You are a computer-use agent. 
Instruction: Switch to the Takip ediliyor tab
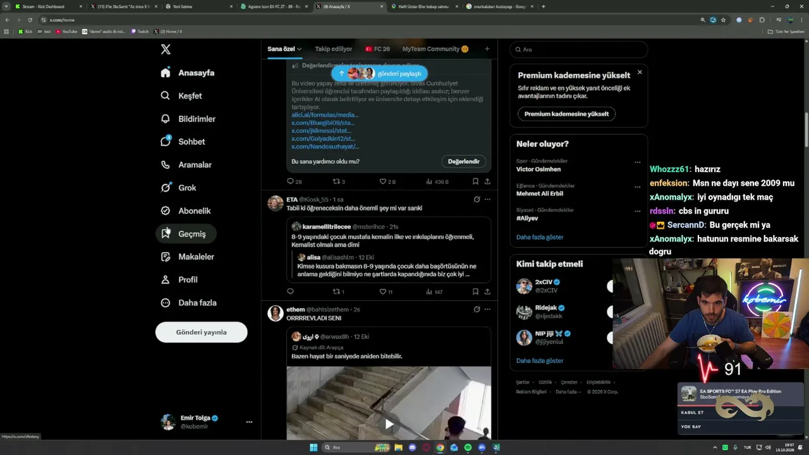334,49
